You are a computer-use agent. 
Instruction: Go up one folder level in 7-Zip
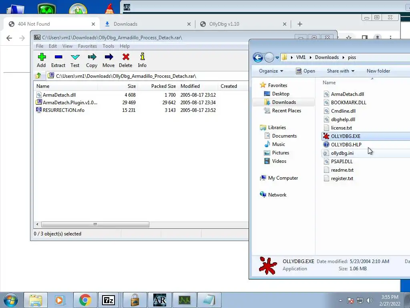click(38, 76)
